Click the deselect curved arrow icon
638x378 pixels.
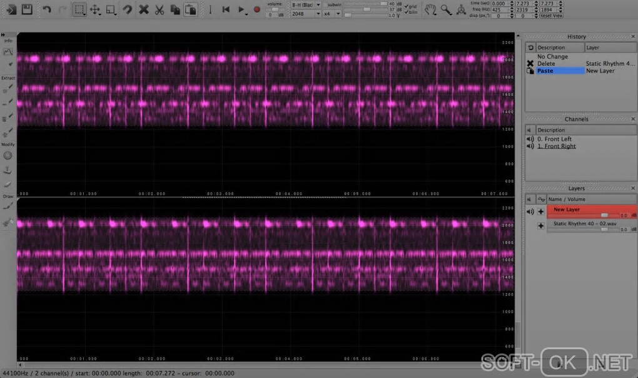point(128,9)
